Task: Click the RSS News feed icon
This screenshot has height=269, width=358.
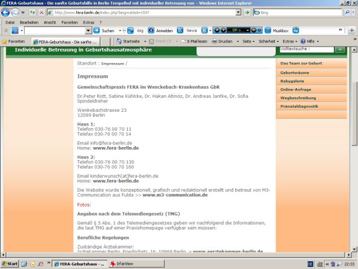Action: click(x=180, y=30)
